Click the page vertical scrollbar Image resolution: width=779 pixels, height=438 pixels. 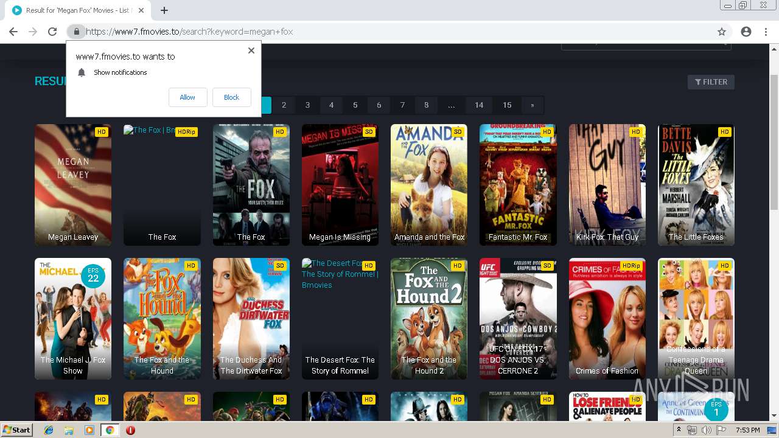pyautogui.click(x=774, y=143)
